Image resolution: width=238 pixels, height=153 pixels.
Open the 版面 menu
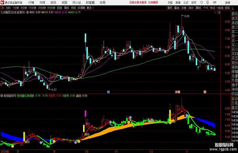click(x=178, y=3)
